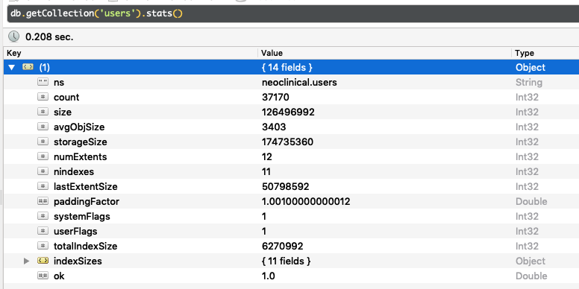This screenshot has height=289, width=579.
Task: Click the lastExtentSize value 50798592
Action: click(x=285, y=186)
